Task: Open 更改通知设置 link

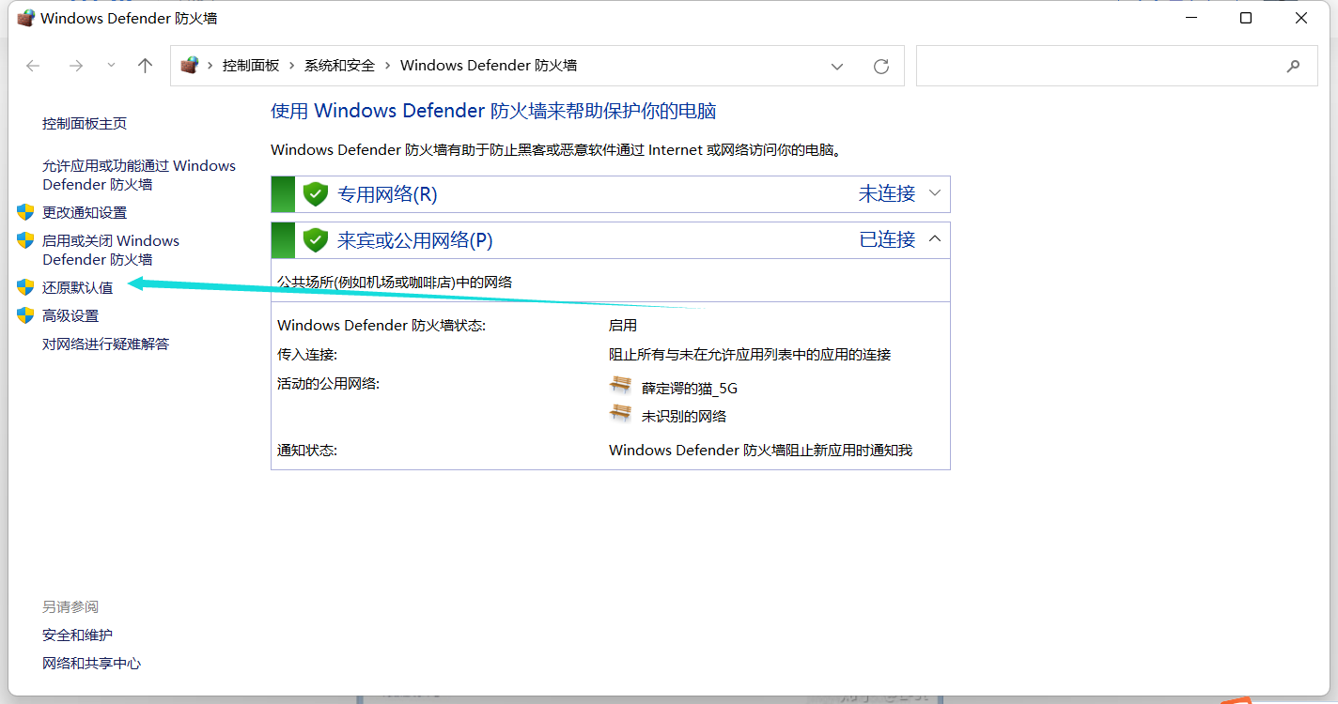Action: (x=85, y=213)
